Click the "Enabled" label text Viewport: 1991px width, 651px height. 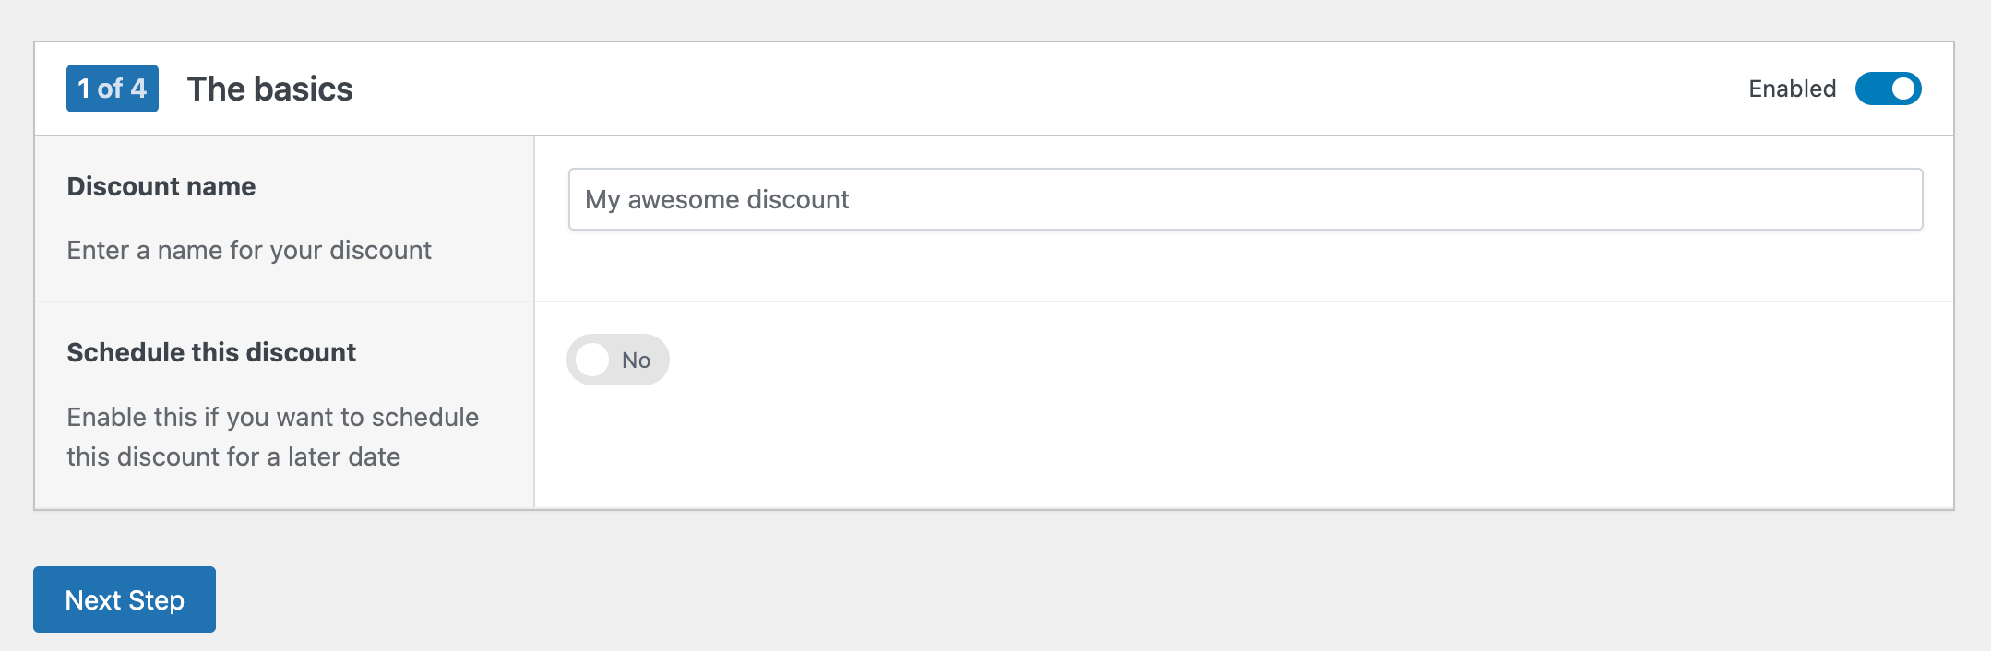point(1792,89)
